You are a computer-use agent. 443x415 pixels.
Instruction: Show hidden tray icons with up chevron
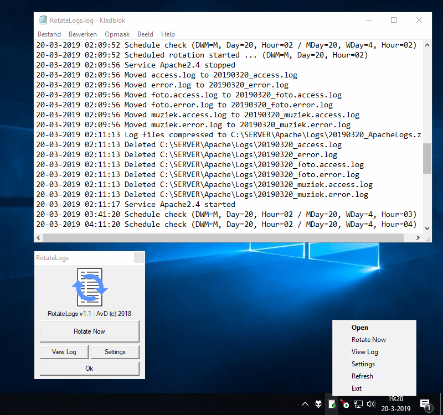[305, 404]
